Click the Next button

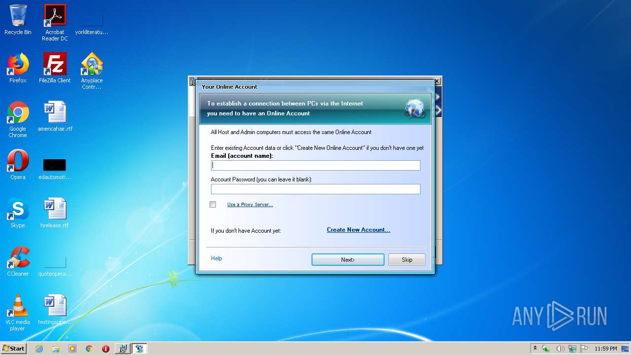click(348, 260)
